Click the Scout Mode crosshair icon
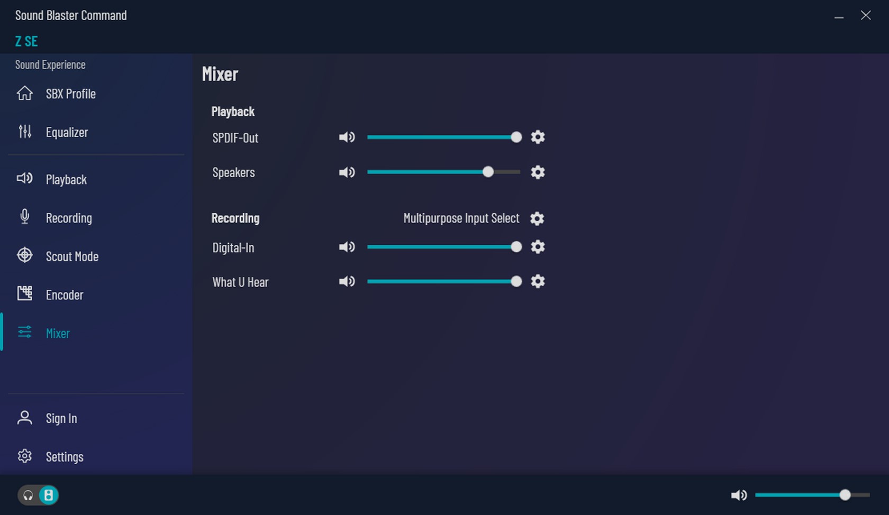 [x=24, y=255]
